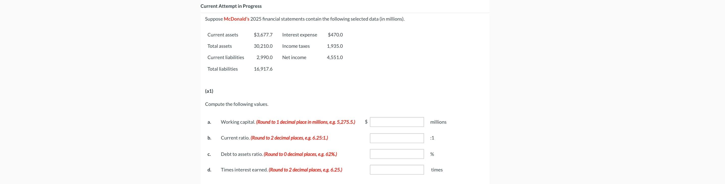Activate the Times interest earned input
This screenshot has width=725, height=184.
pyautogui.click(x=397, y=170)
